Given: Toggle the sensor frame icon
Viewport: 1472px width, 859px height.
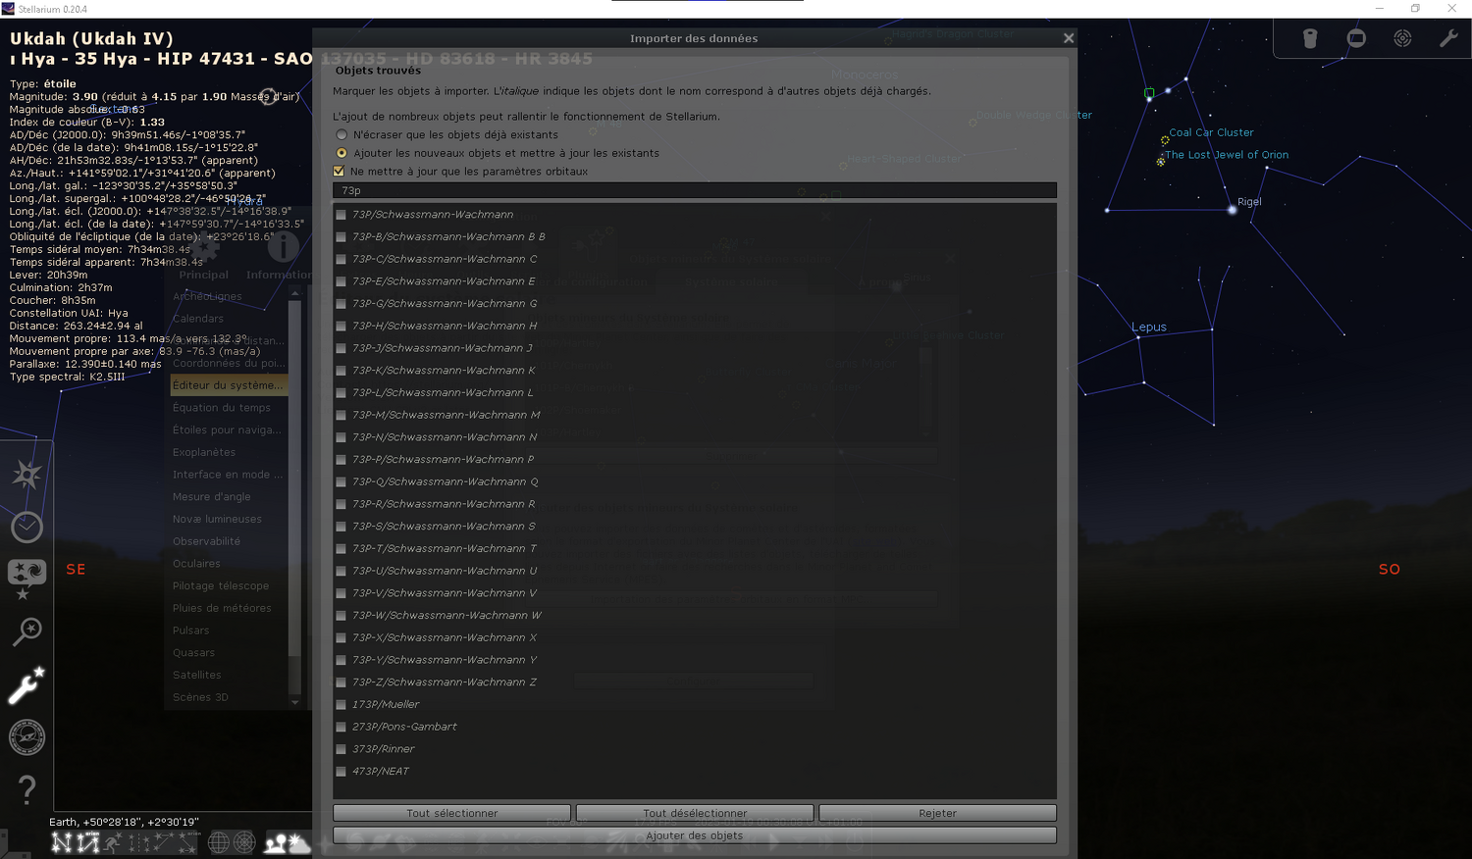Looking at the screenshot, I should pos(1356,38).
